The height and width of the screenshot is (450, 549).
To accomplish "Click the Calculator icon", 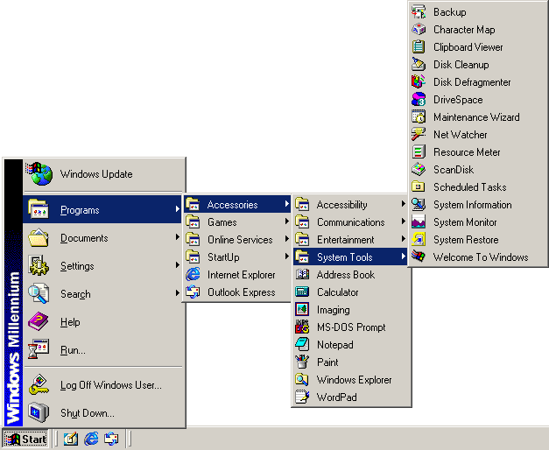I will (302, 292).
